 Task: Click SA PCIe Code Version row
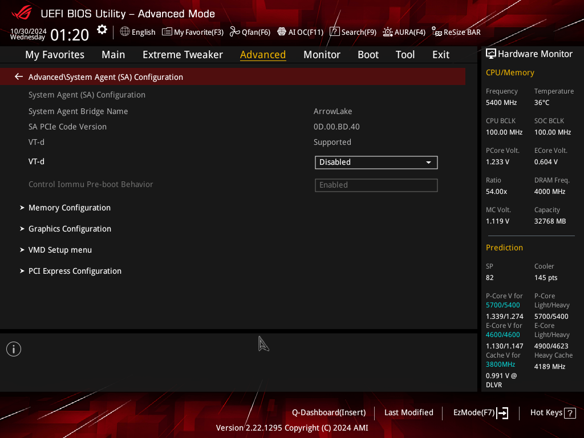pyautogui.click(x=67, y=127)
